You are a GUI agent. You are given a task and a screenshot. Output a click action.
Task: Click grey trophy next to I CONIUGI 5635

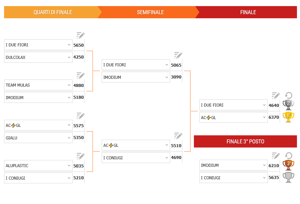click(288, 177)
